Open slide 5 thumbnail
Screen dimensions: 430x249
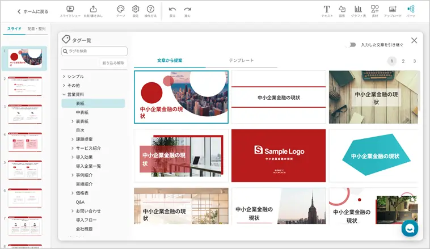[25, 170]
